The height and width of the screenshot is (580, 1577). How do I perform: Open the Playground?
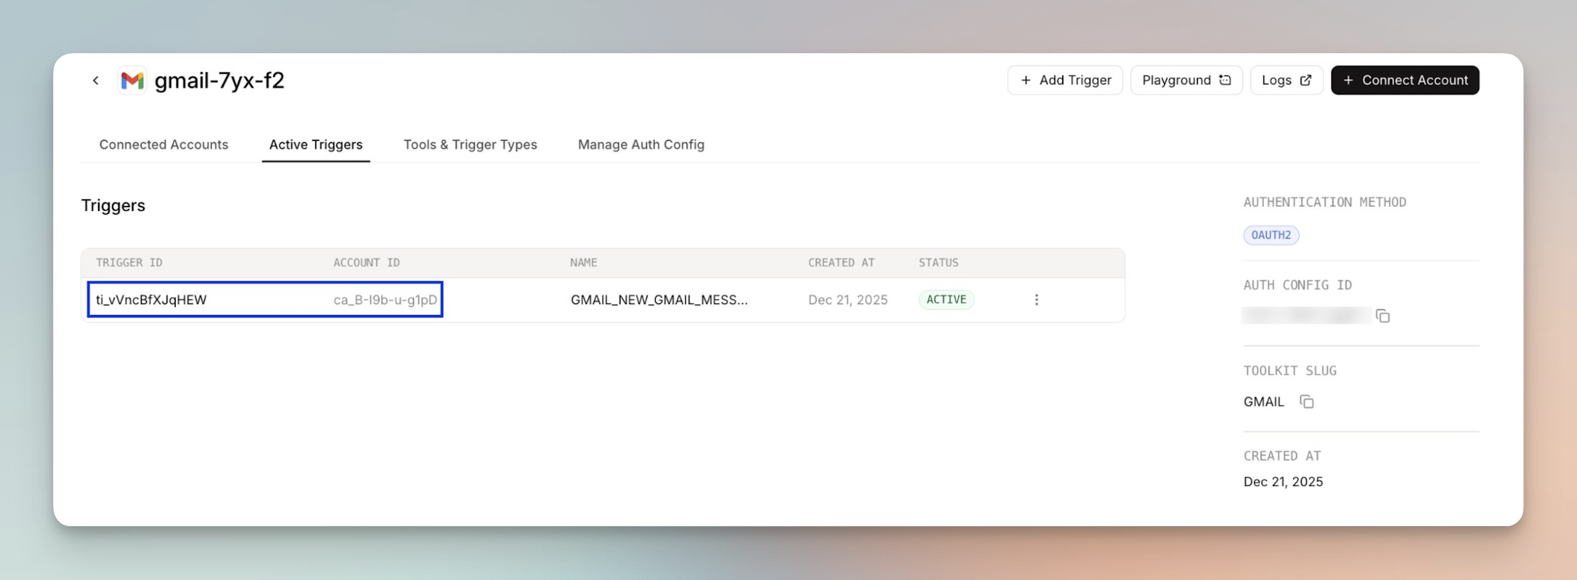click(x=1186, y=80)
